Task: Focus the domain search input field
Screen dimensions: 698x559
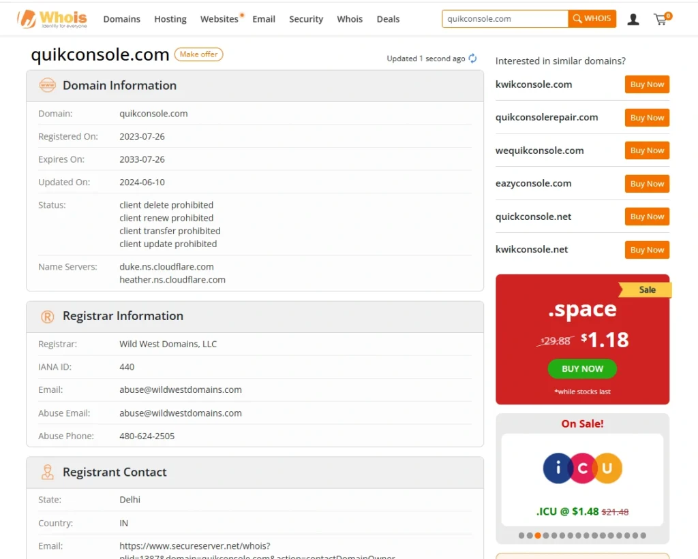Action: point(505,18)
